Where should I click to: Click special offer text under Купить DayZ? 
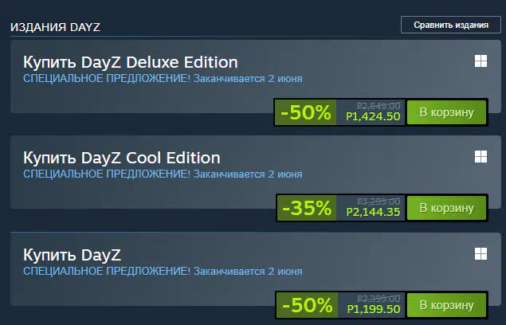[163, 271]
